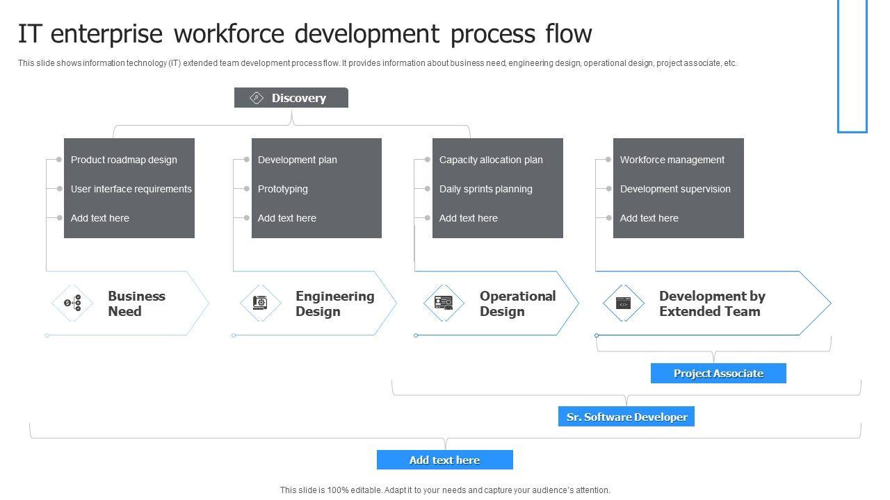
Task: Click the Discovery header label
Action: tap(298, 98)
